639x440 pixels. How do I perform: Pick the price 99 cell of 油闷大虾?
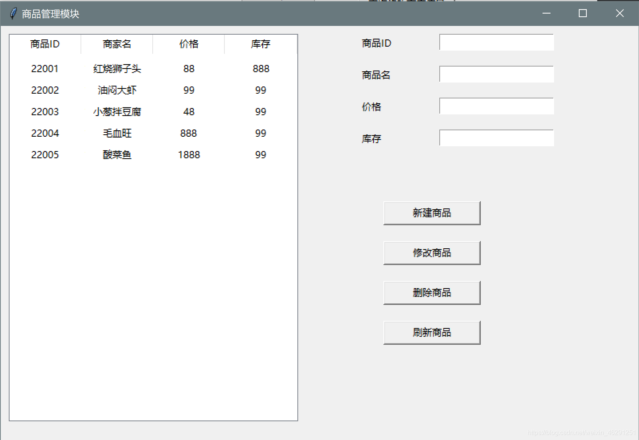189,90
